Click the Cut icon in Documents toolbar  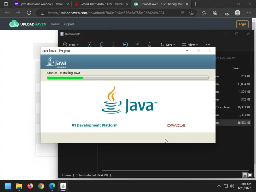coord(89,44)
